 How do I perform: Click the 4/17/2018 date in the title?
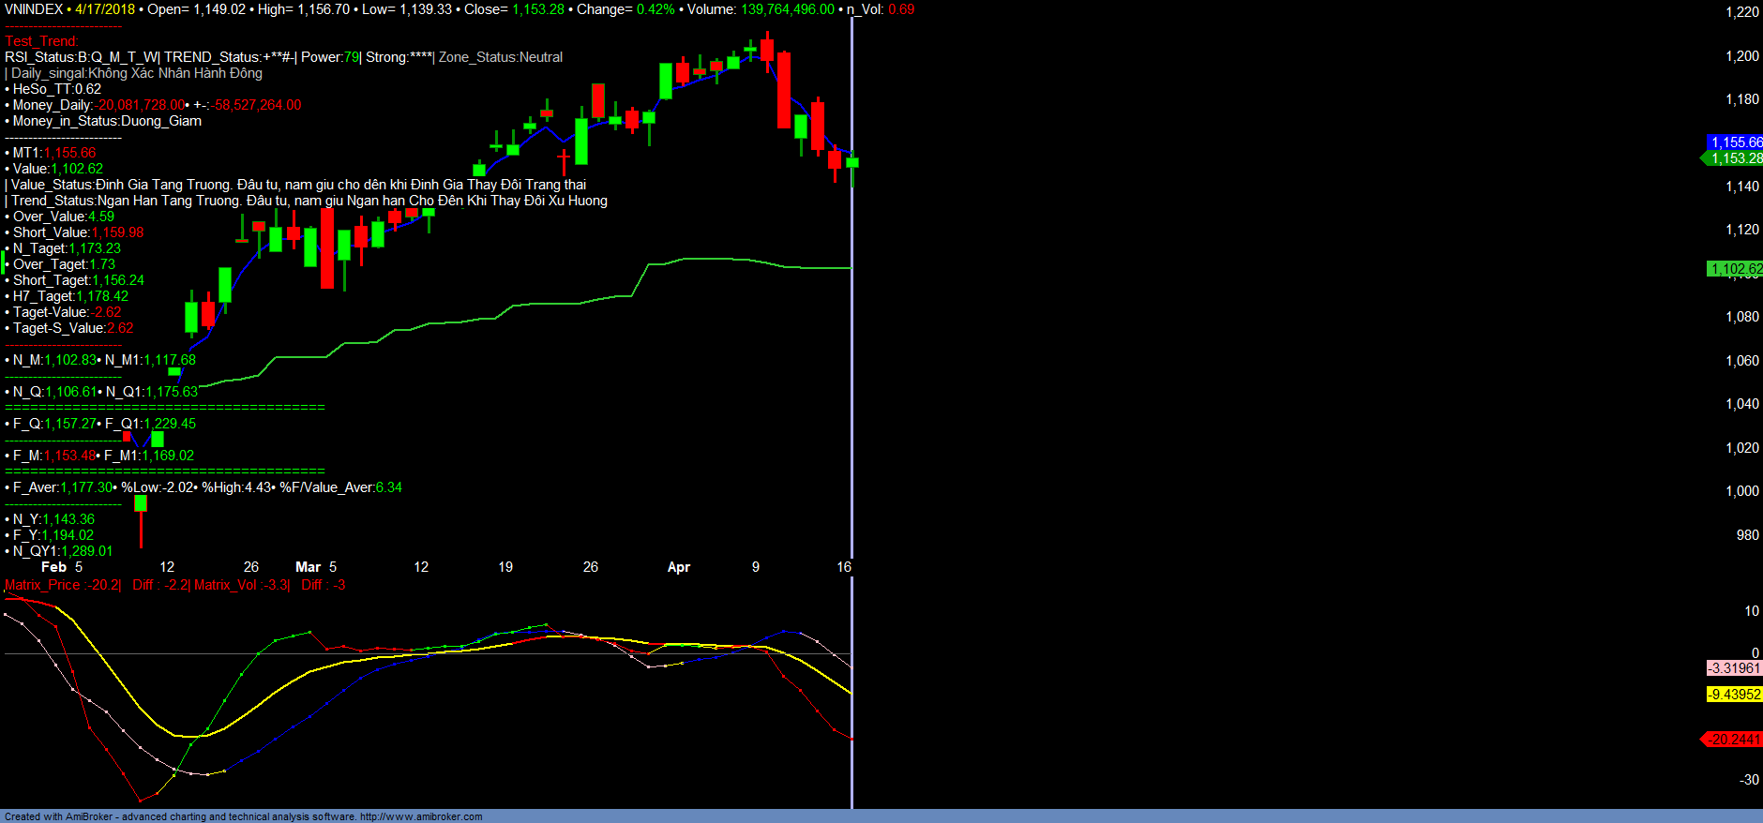coord(105,9)
